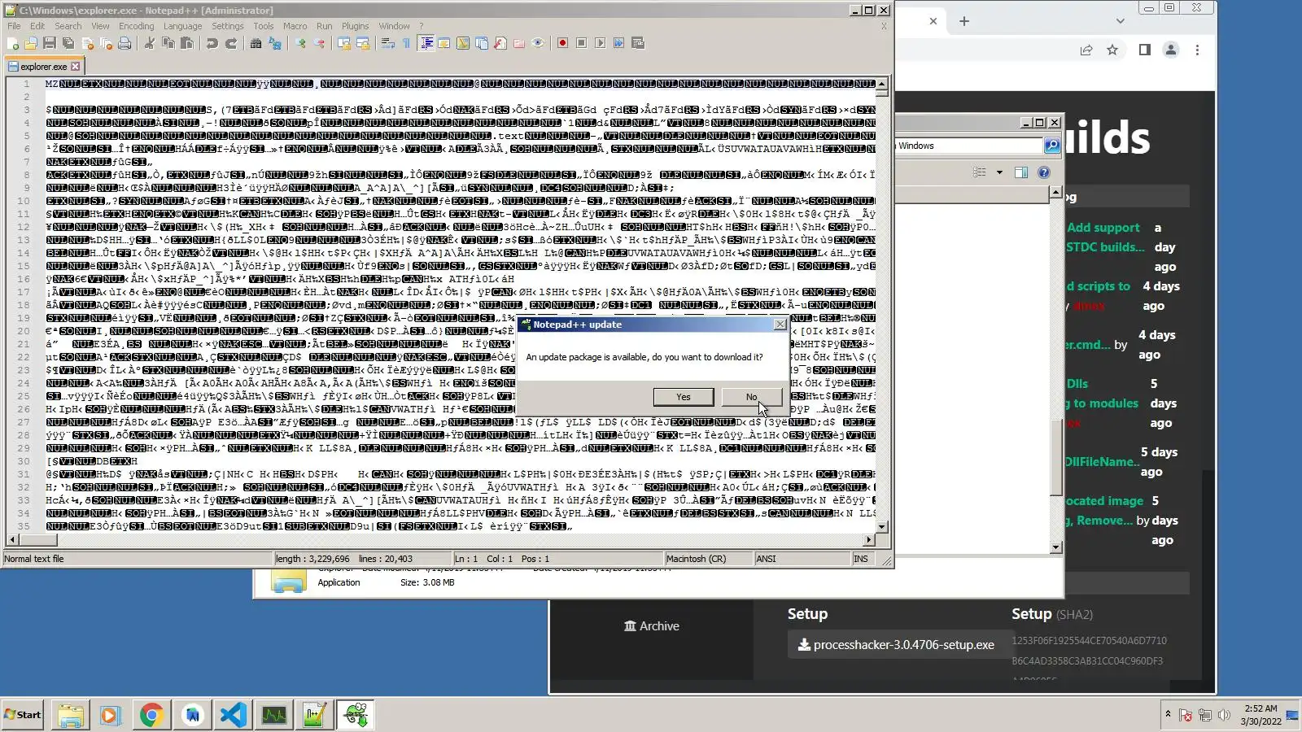Open the Macro menu
The width and height of the screenshot is (1302, 732).
click(x=295, y=26)
